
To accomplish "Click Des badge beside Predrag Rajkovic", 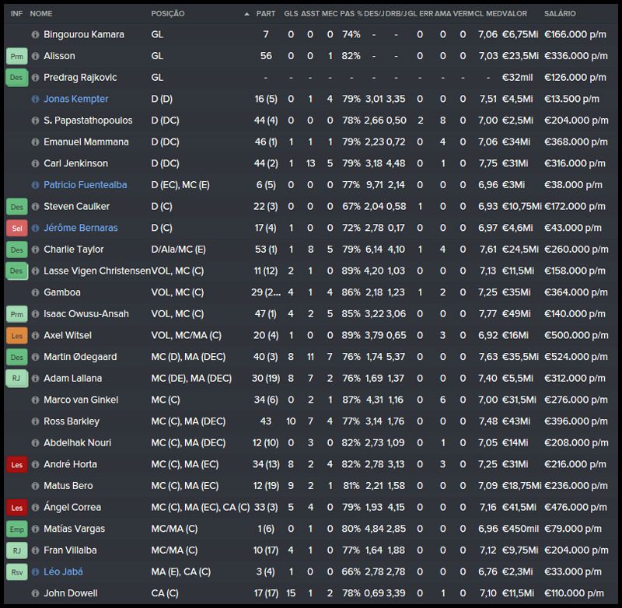I will (16, 78).
